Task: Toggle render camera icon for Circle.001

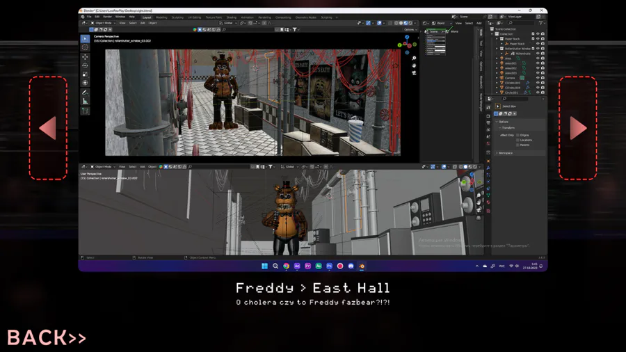Action: [543, 93]
